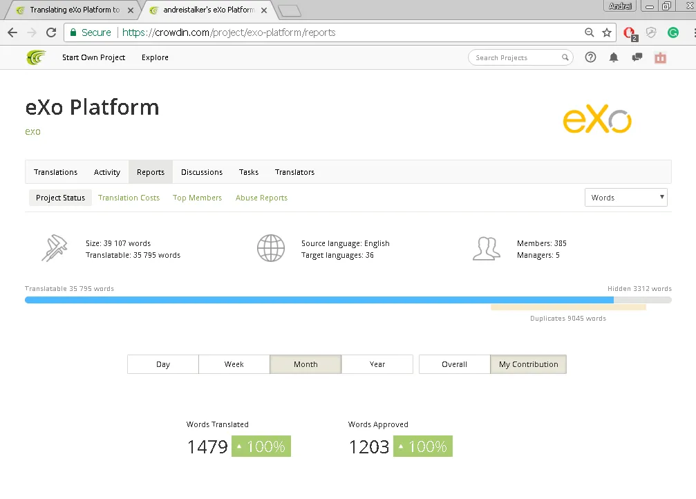Click the Explore link
696x499 pixels.
[x=155, y=57]
